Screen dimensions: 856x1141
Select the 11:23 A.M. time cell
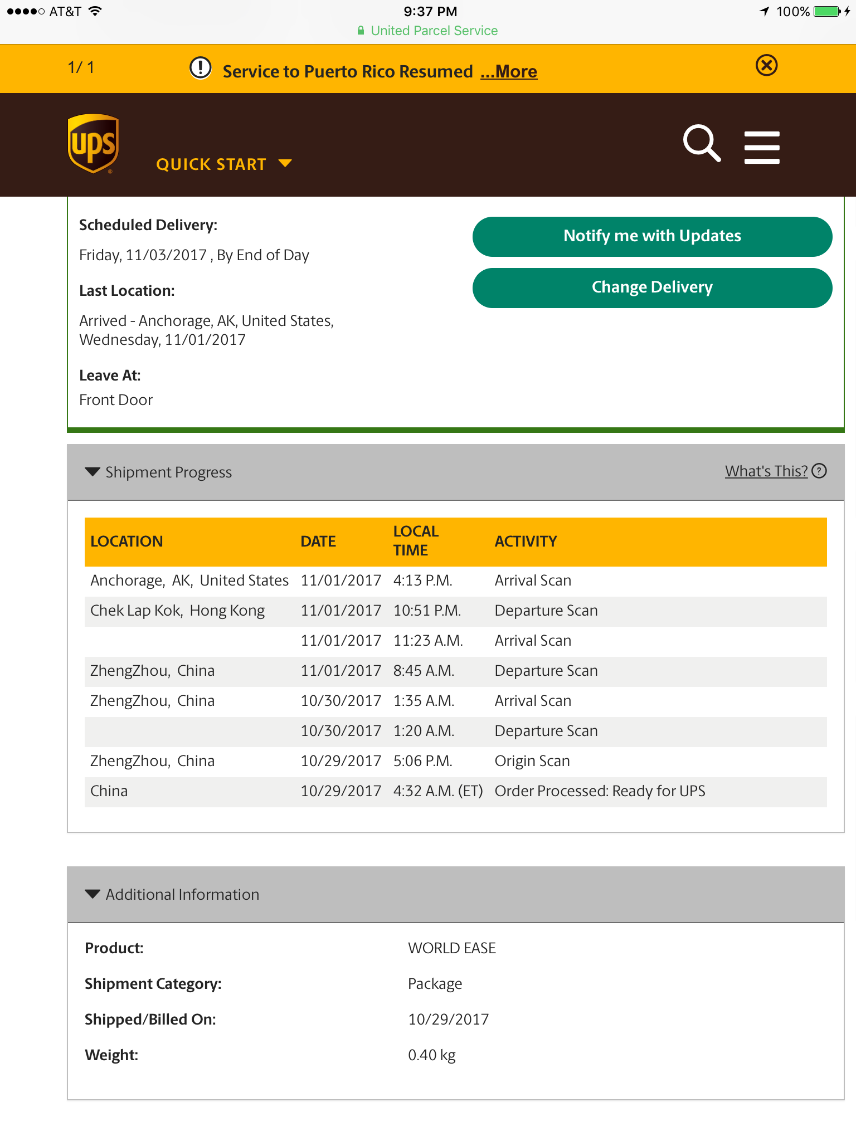[428, 641]
